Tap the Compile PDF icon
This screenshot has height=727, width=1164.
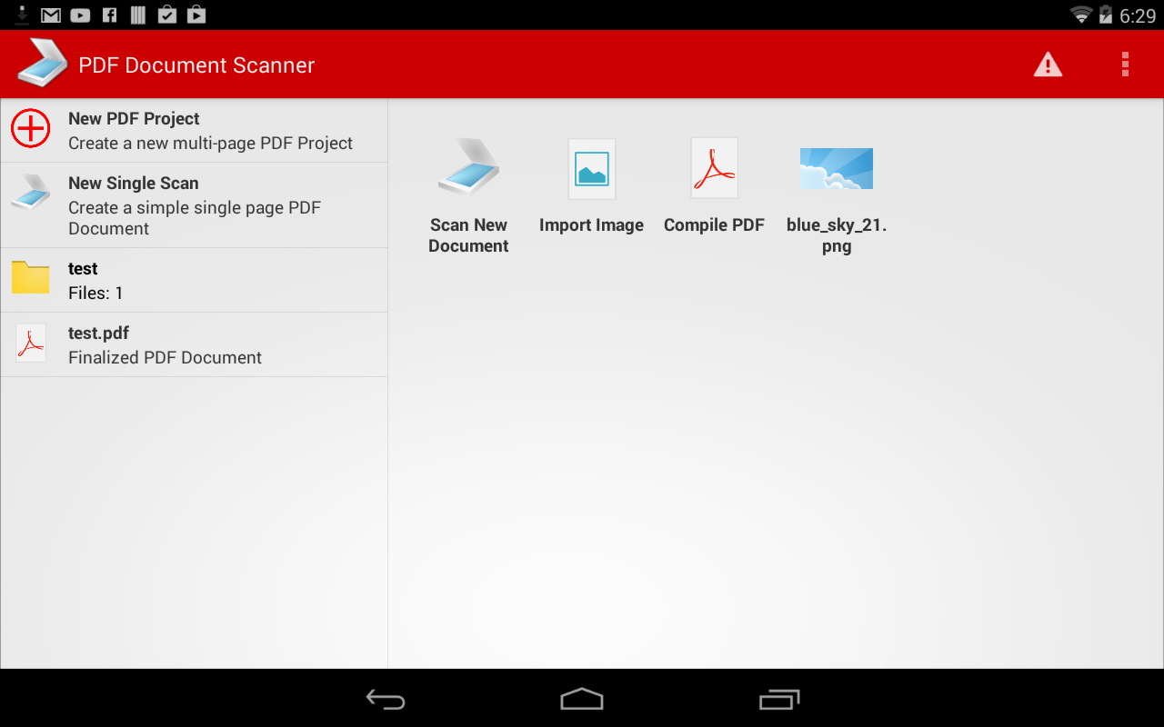tap(714, 177)
